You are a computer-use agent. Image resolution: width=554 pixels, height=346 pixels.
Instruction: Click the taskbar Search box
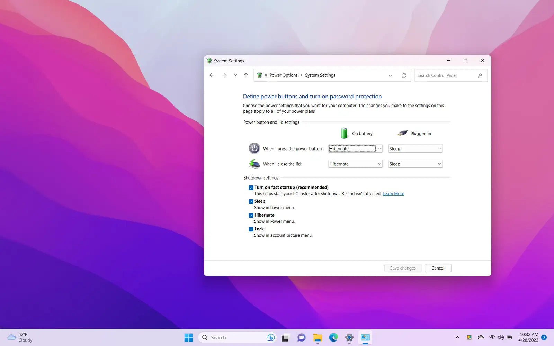[x=237, y=337]
